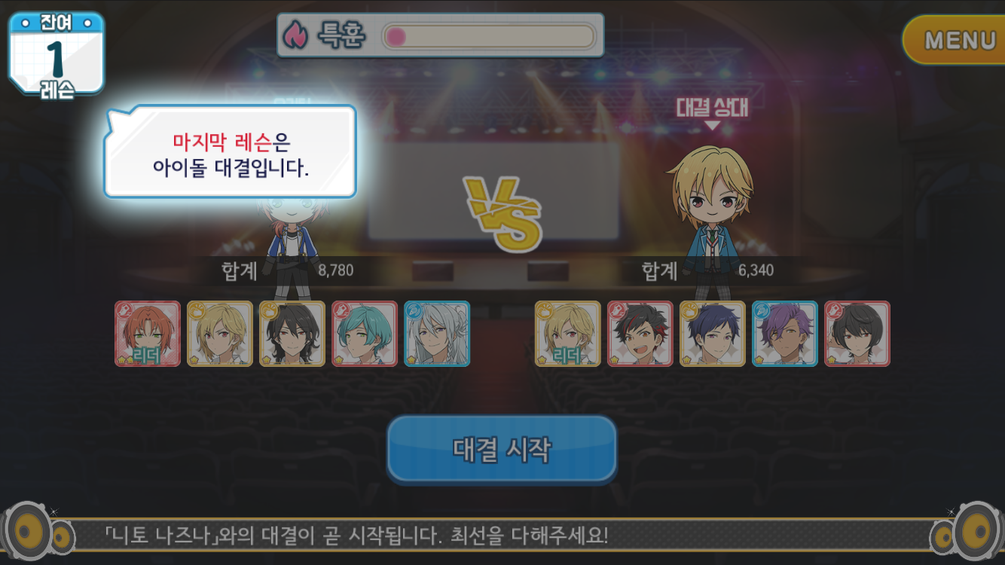Click the 마지막 레슨 speech bubble
The width and height of the screenshot is (1005, 565).
pyautogui.click(x=230, y=152)
